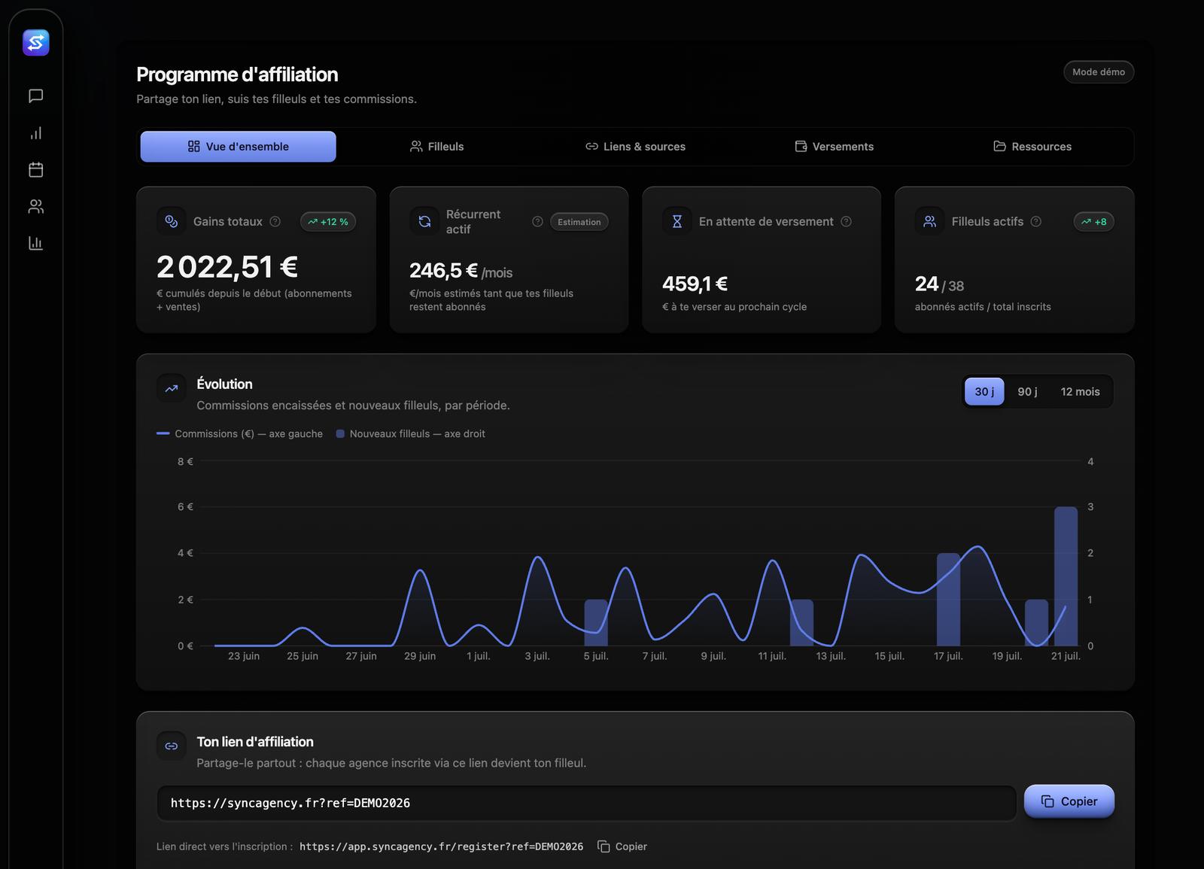Click the help icon next to Récurrent actif
The image size is (1204, 869).
click(x=537, y=221)
